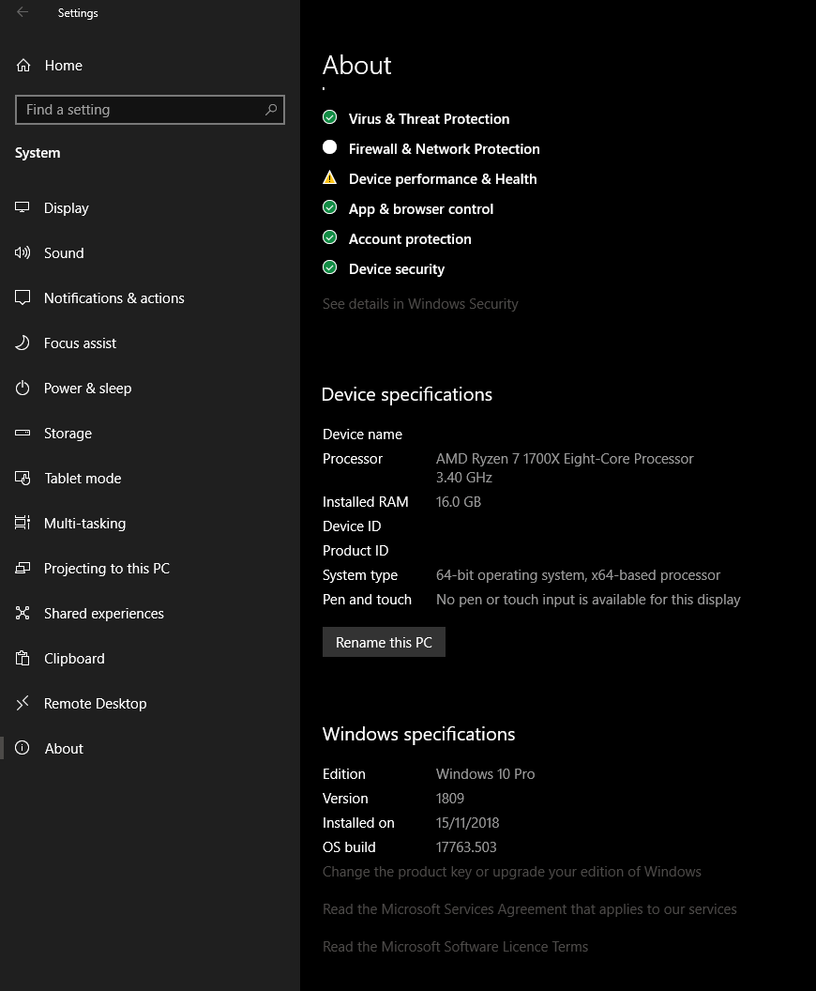The image size is (816, 991).
Task: Click the Shared experiences icon
Action: click(23, 613)
